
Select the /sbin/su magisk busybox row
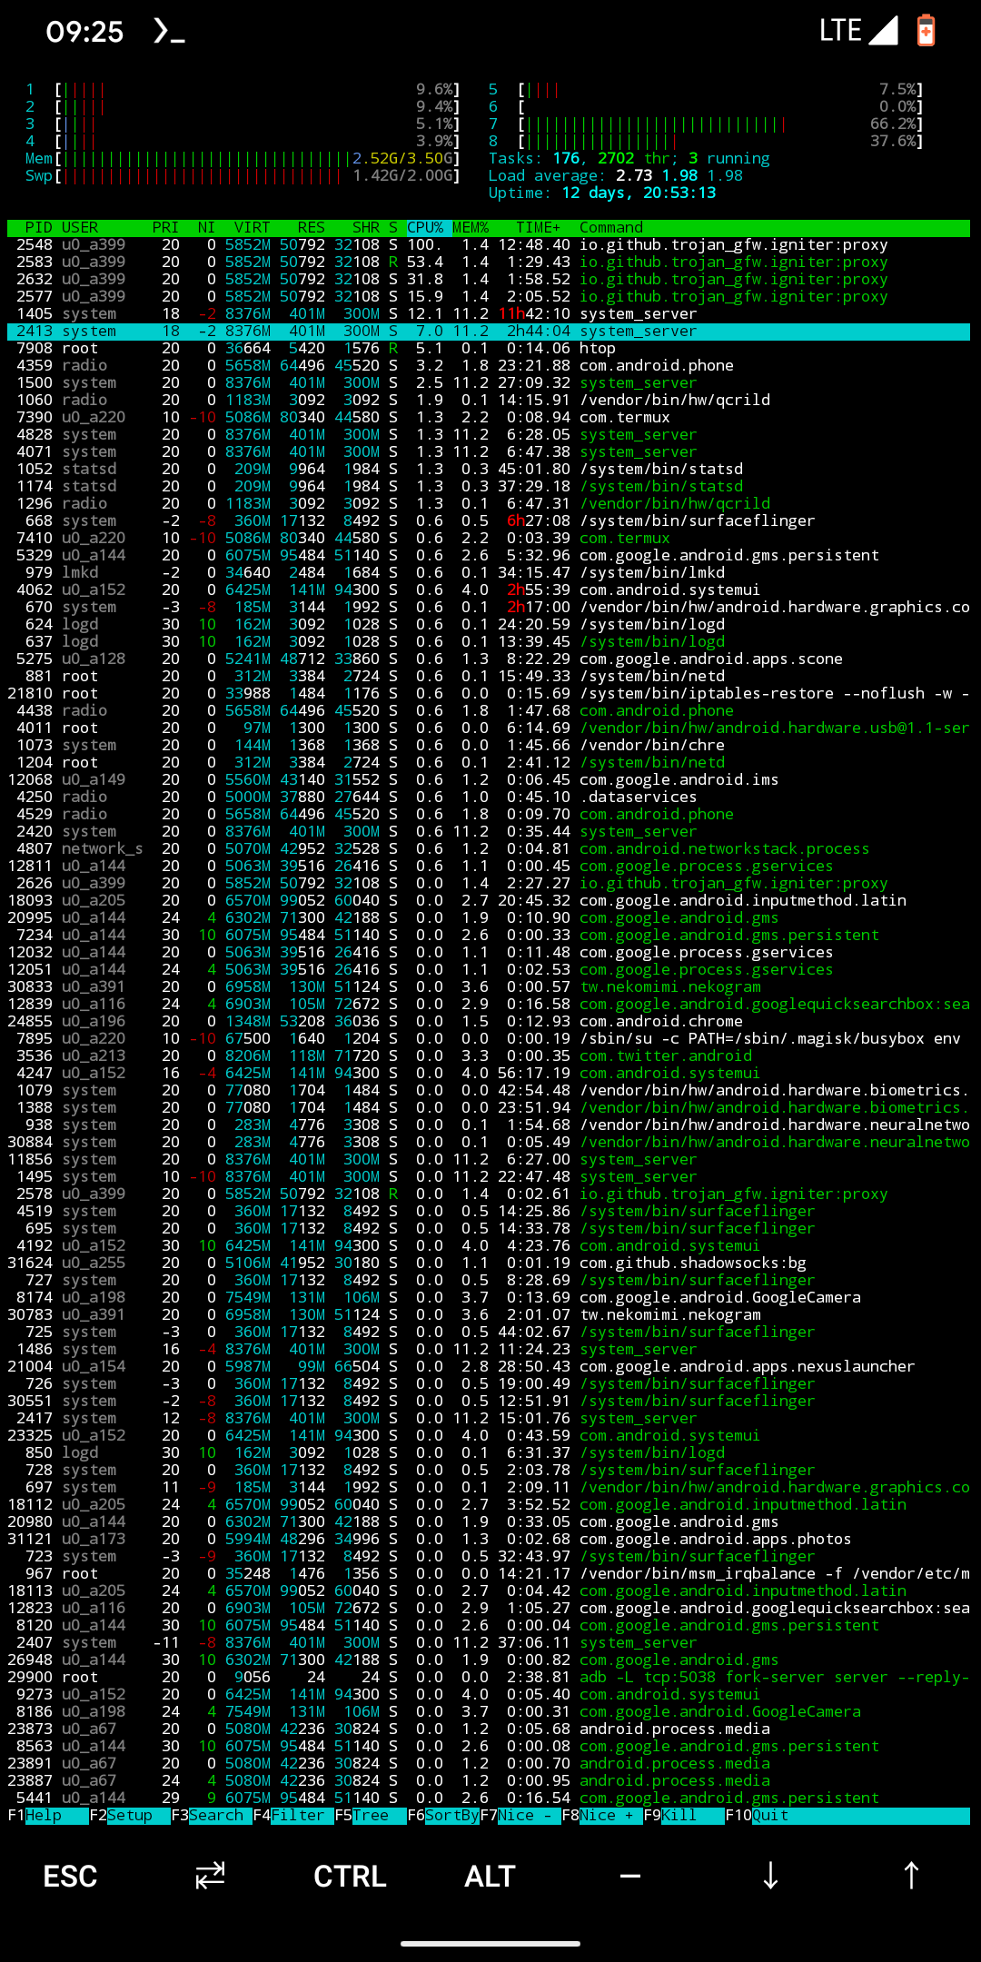489,1039
